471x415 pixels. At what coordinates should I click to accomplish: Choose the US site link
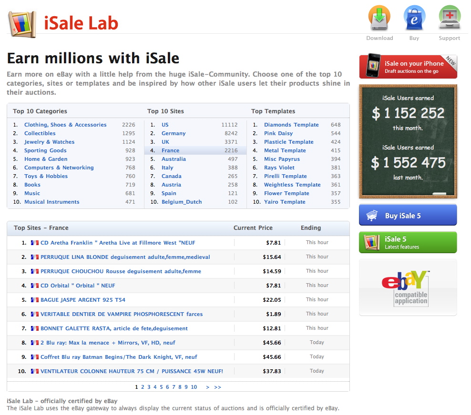(165, 125)
